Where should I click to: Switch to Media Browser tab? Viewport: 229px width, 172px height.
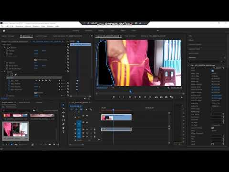pos(24,103)
